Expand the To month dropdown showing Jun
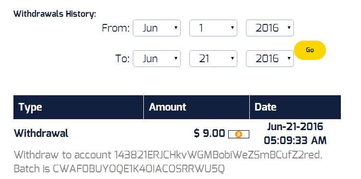Screen dimensions: 361x179 [x=157, y=58]
